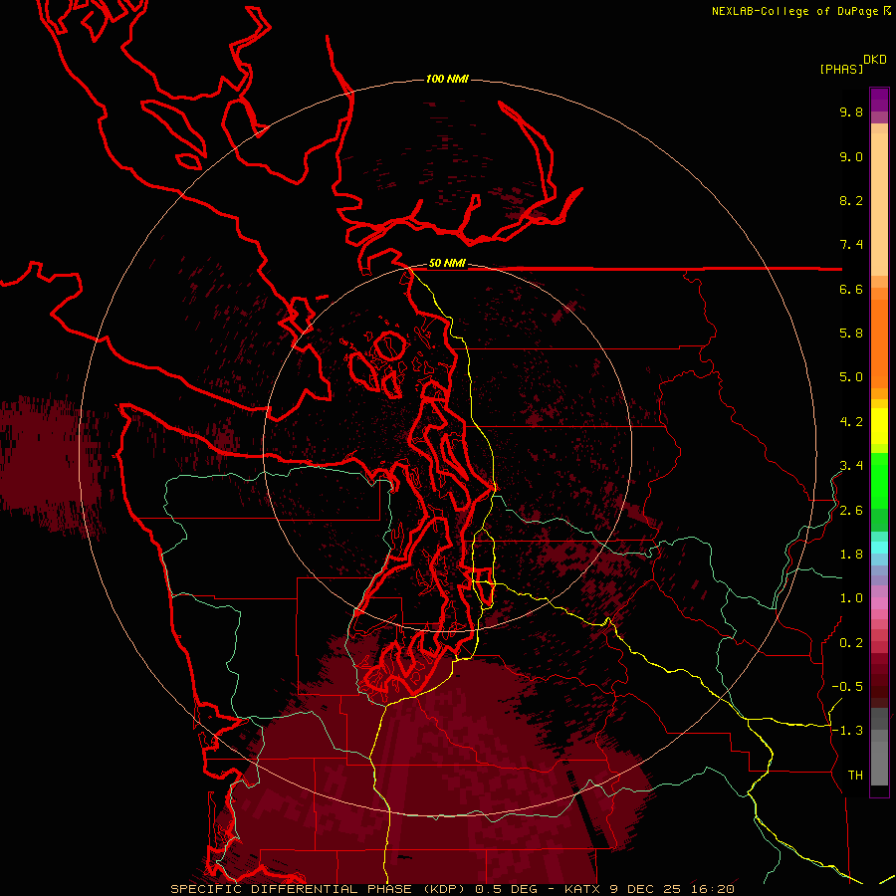Viewport: 896px width, 896px height.
Task: Click the 6.6 legend value
Action: tap(851, 290)
